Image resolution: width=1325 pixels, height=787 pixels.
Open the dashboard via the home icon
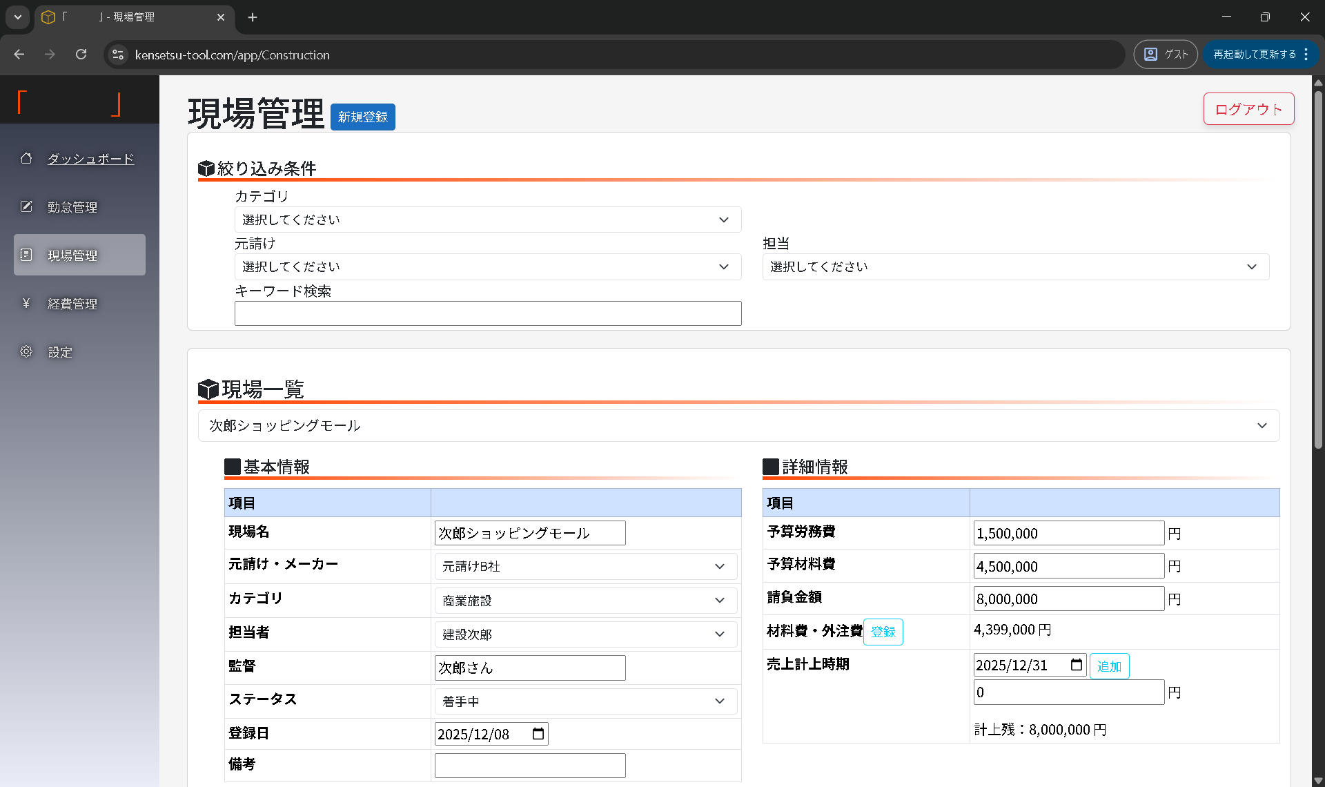pyautogui.click(x=26, y=158)
